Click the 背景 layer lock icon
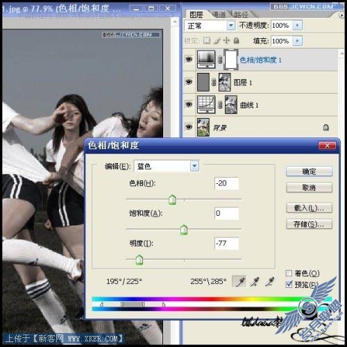 click(x=325, y=127)
